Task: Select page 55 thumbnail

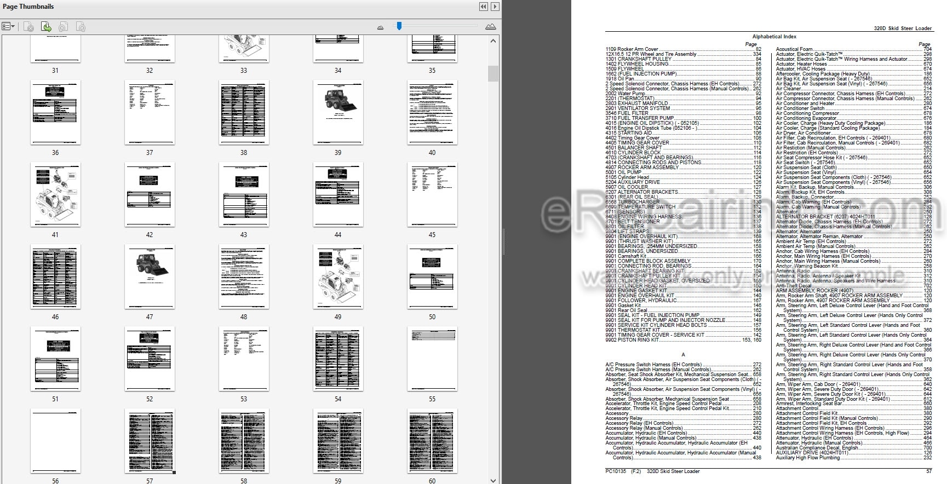Action: click(432, 359)
